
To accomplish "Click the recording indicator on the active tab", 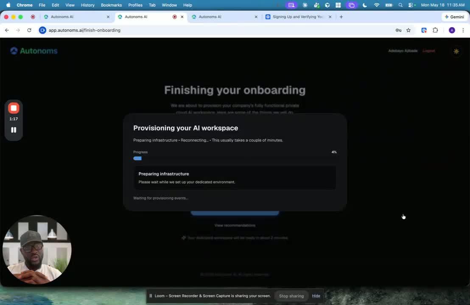I will (x=174, y=17).
